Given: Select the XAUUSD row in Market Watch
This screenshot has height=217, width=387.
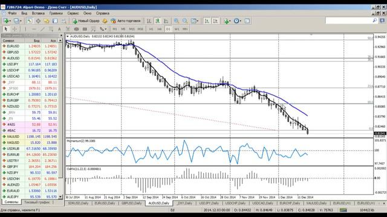Looking at the screenshot, I should click(x=30, y=137).
